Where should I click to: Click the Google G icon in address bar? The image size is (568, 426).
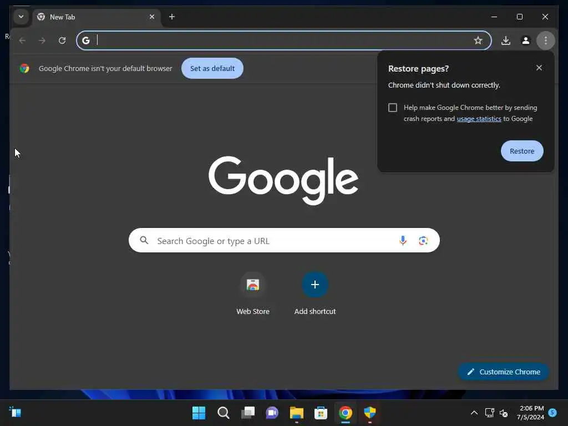click(86, 40)
